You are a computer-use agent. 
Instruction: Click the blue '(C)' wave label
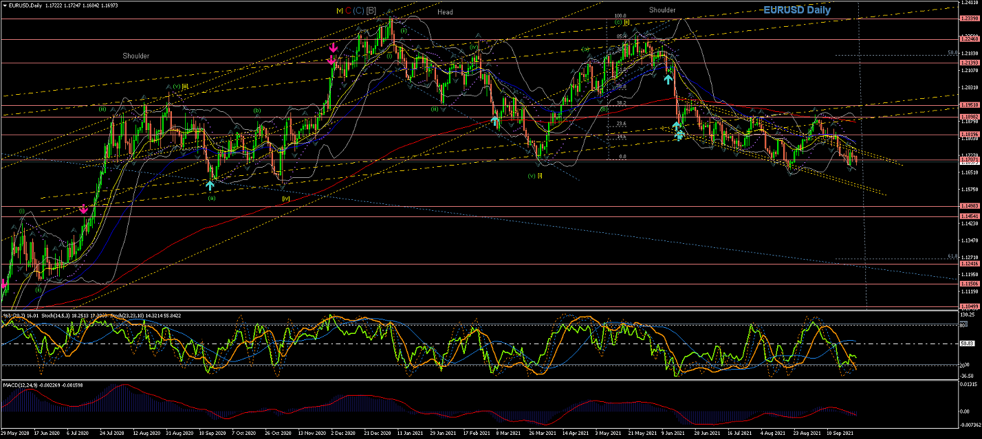pyautogui.click(x=359, y=10)
